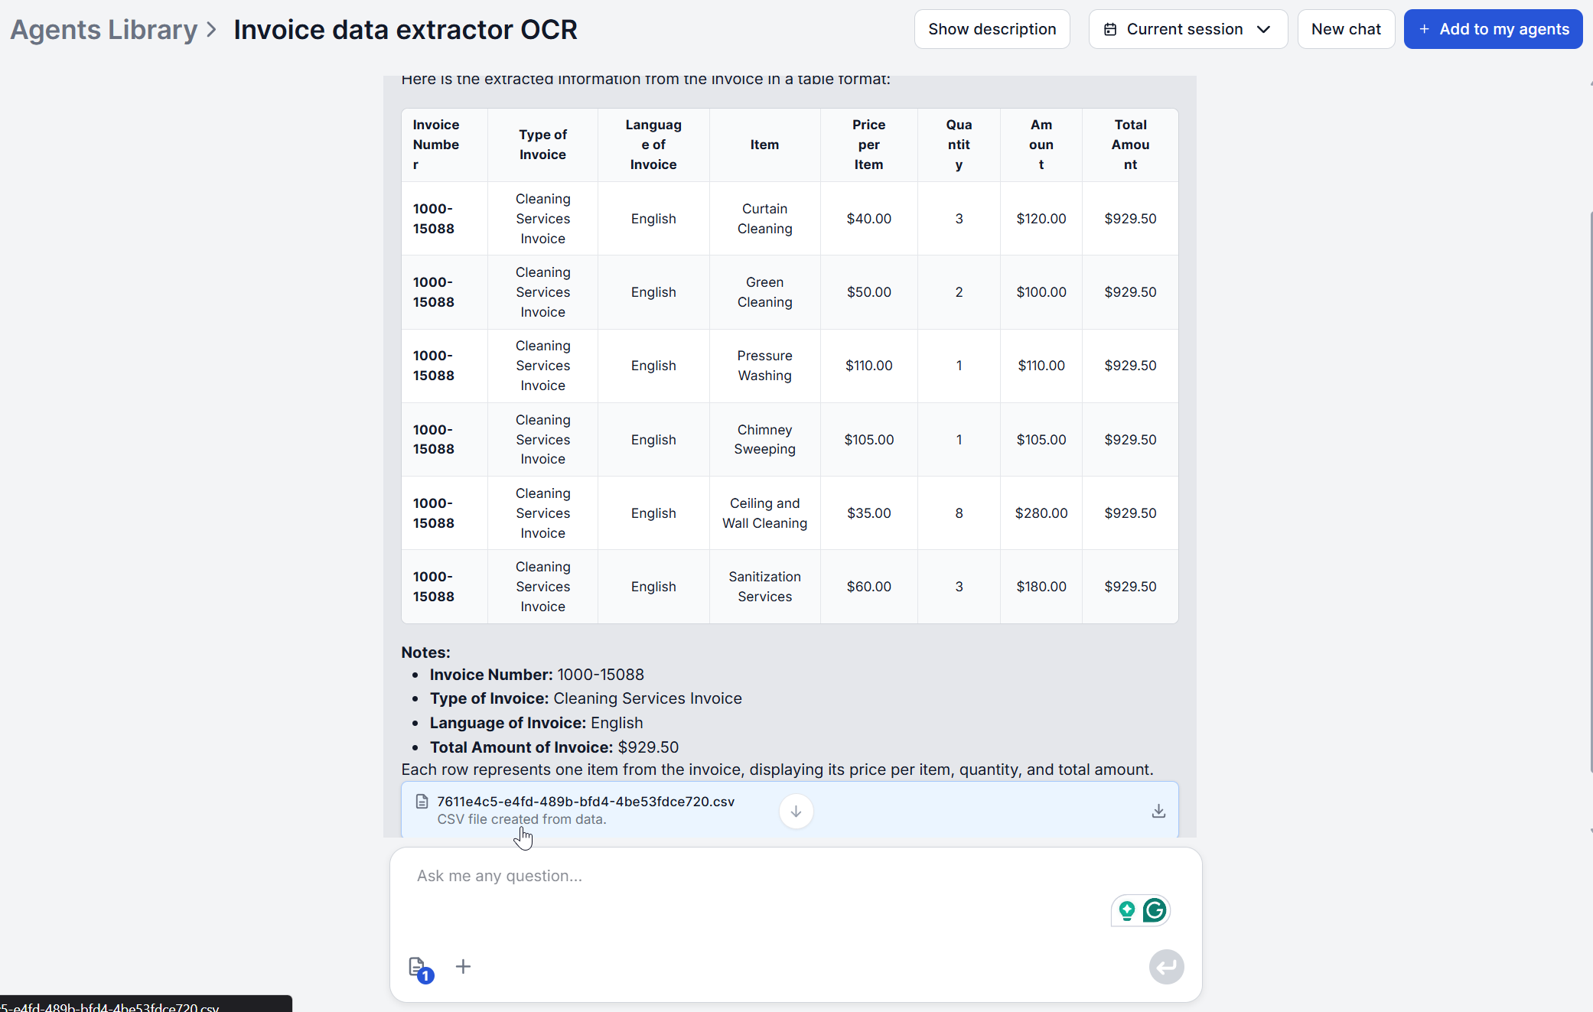1593x1012 pixels.
Task: Click the $180.00 amount cell
Action: tap(1041, 587)
